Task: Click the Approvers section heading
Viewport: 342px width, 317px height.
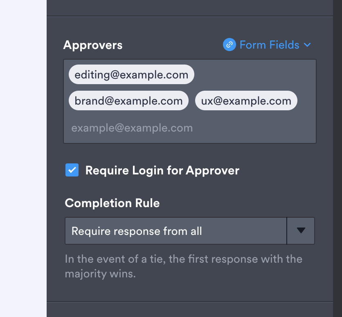Action: tap(93, 45)
